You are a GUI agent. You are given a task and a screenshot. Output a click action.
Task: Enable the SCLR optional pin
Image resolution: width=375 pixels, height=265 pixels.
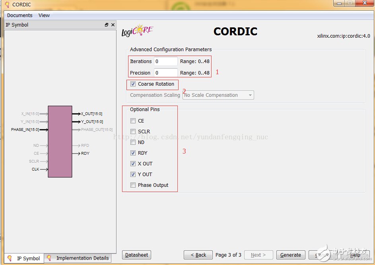point(133,131)
